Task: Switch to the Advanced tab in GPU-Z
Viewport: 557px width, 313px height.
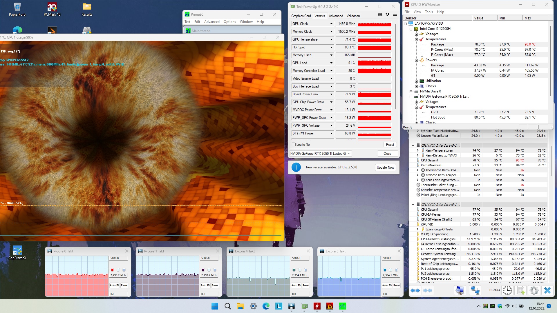Action: (336, 16)
